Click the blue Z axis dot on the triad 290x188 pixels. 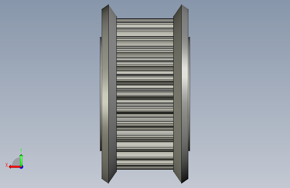(x=22, y=167)
